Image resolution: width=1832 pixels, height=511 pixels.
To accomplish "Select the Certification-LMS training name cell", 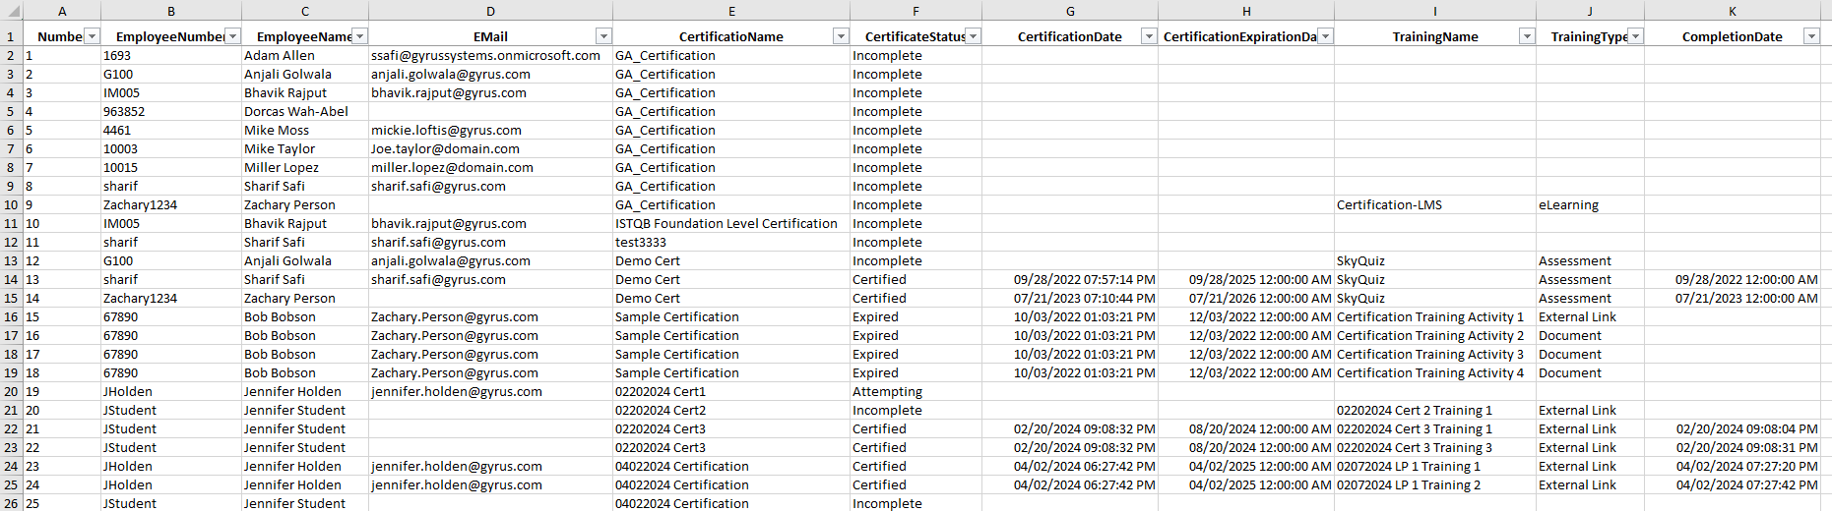I will [x=1389, y=205].
